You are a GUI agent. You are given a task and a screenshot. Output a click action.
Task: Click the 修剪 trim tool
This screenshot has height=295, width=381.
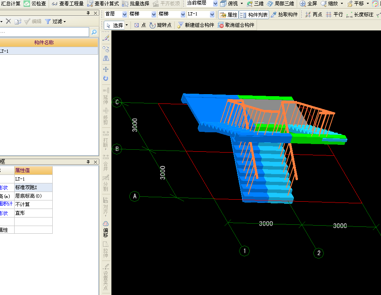tap(106, 116)
